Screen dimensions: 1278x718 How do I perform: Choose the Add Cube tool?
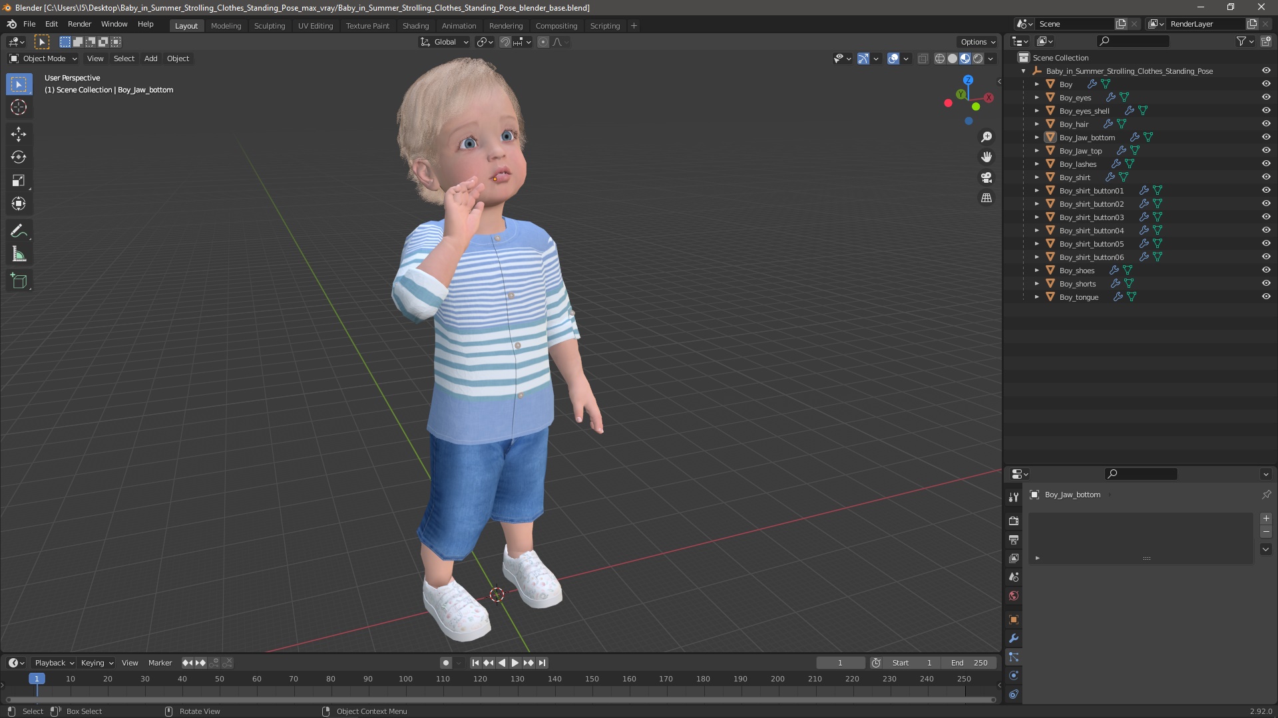(19, 281)
